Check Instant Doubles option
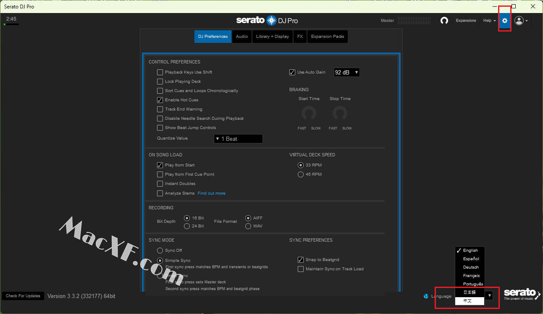This screenshot has width=543, height=314. (x=160, y=184)
